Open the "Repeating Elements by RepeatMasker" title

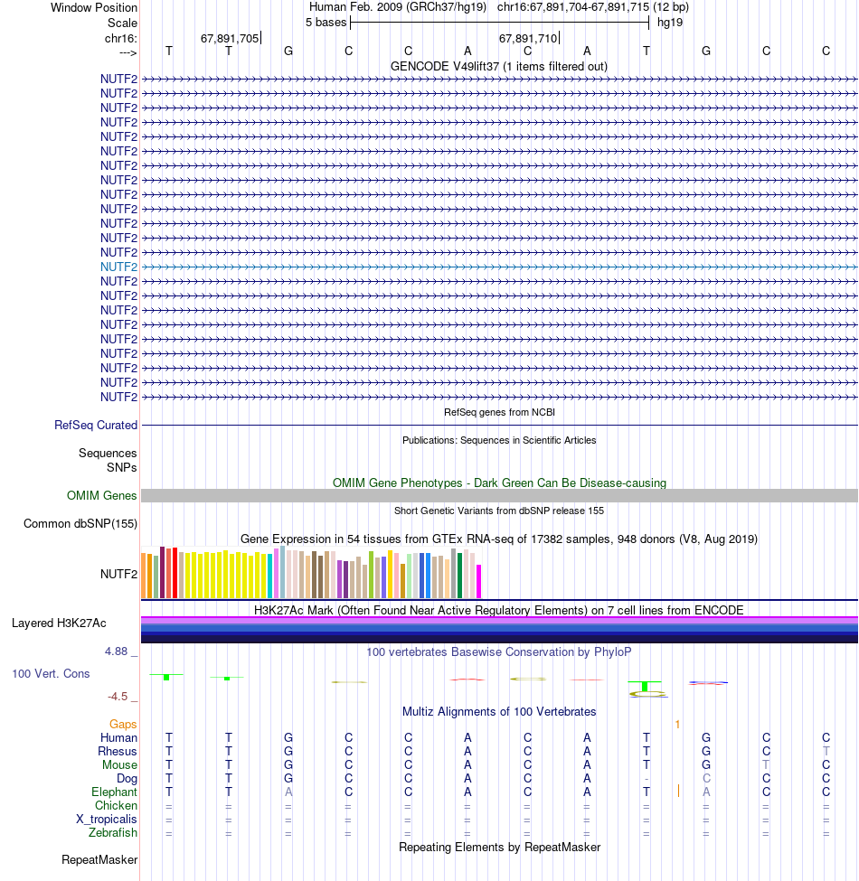pos(499,848)
